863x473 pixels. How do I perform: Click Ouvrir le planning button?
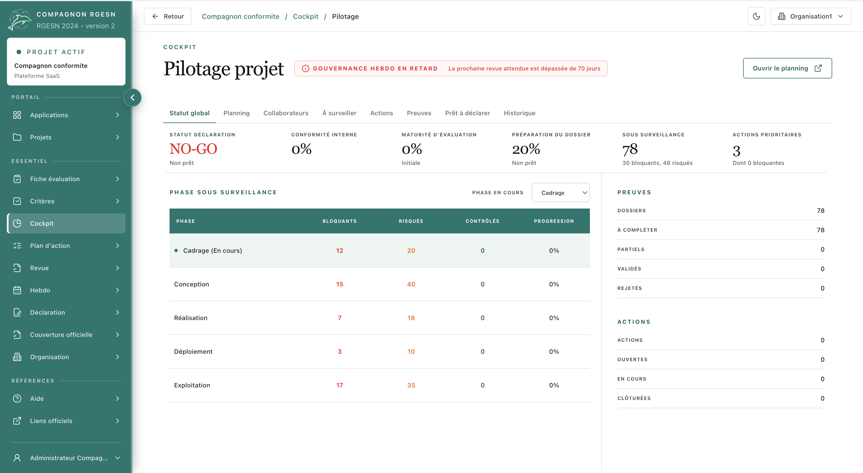coord(787,68)
